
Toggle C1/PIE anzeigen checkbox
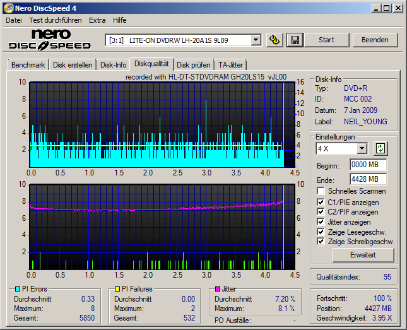321,202
